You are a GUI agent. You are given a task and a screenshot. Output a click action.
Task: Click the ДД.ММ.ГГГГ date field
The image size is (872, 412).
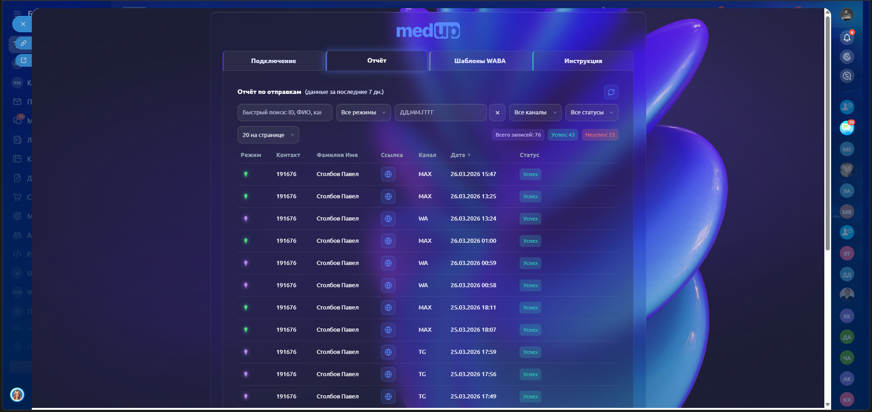(x=441, y=113)
